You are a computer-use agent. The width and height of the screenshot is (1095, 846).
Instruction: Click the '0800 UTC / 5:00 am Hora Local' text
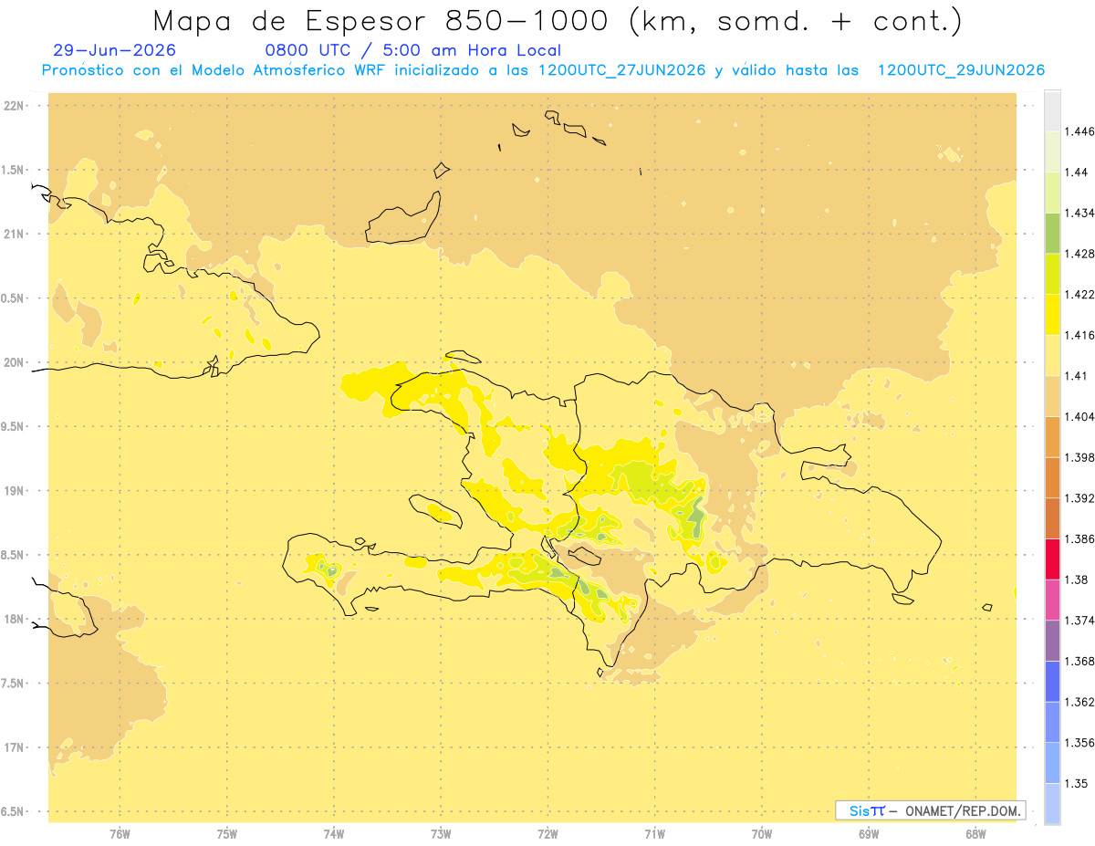click(x=412, y=50)
